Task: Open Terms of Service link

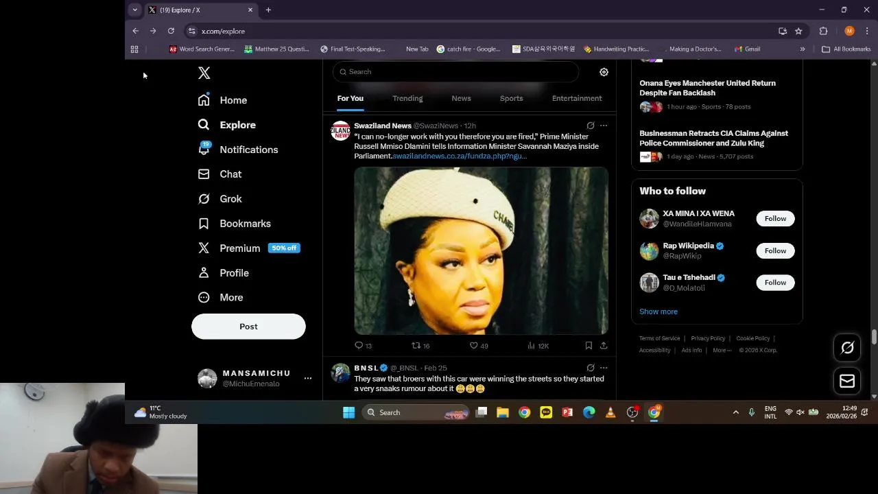Action: pyautogui.click(x=659, y=338)
